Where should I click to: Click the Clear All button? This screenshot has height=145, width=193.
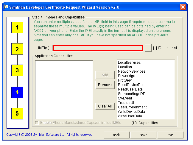[105, 106]
